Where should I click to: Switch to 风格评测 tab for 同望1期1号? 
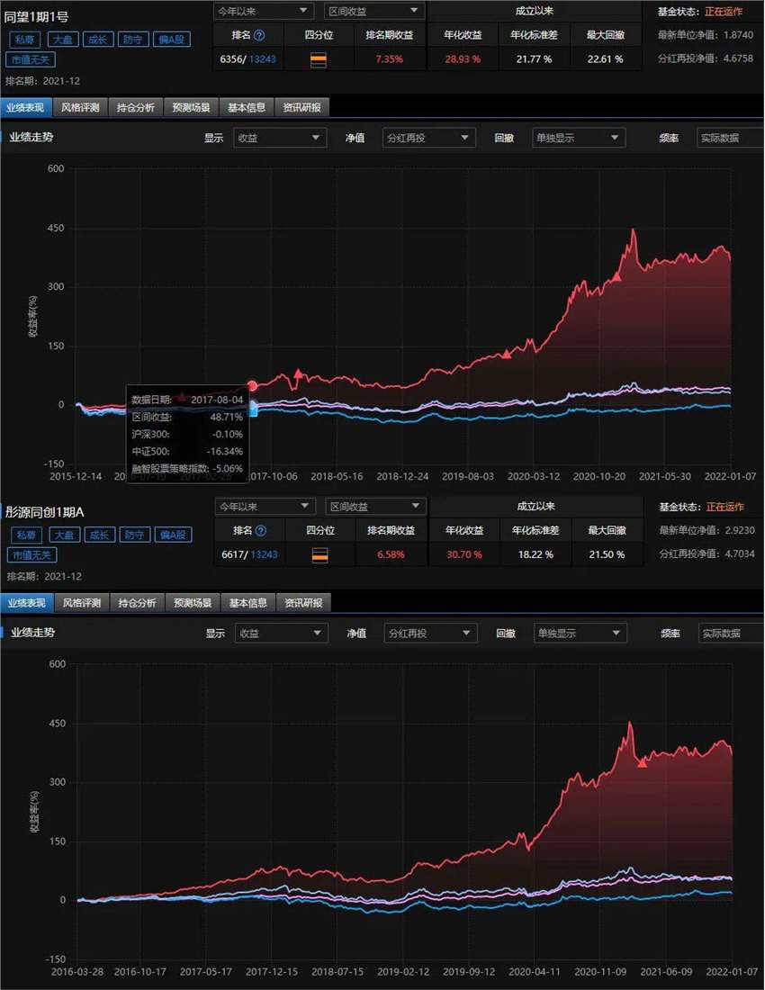click(80, 107)
